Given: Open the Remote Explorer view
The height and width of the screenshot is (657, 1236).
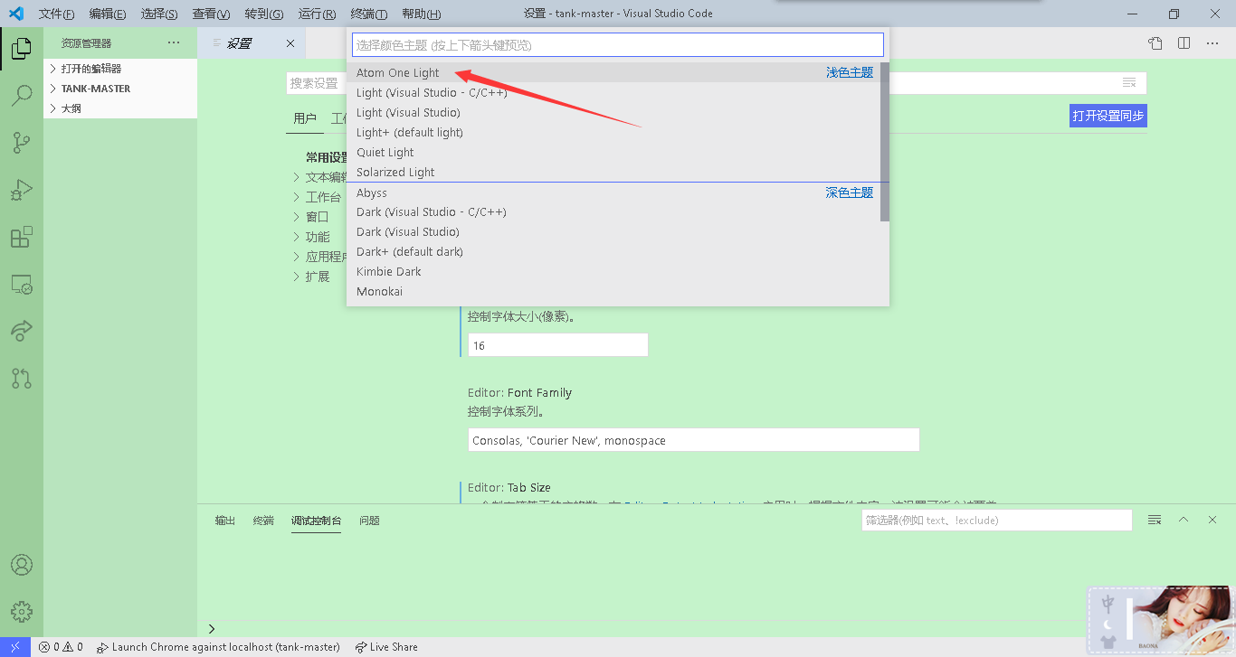Looking at the screenshot, I should (22, 285).
